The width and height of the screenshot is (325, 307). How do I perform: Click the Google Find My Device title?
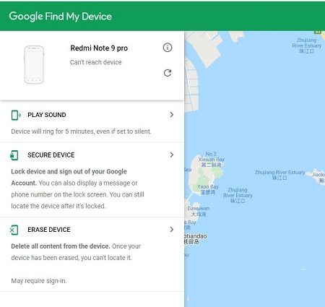tap(61, 17)
